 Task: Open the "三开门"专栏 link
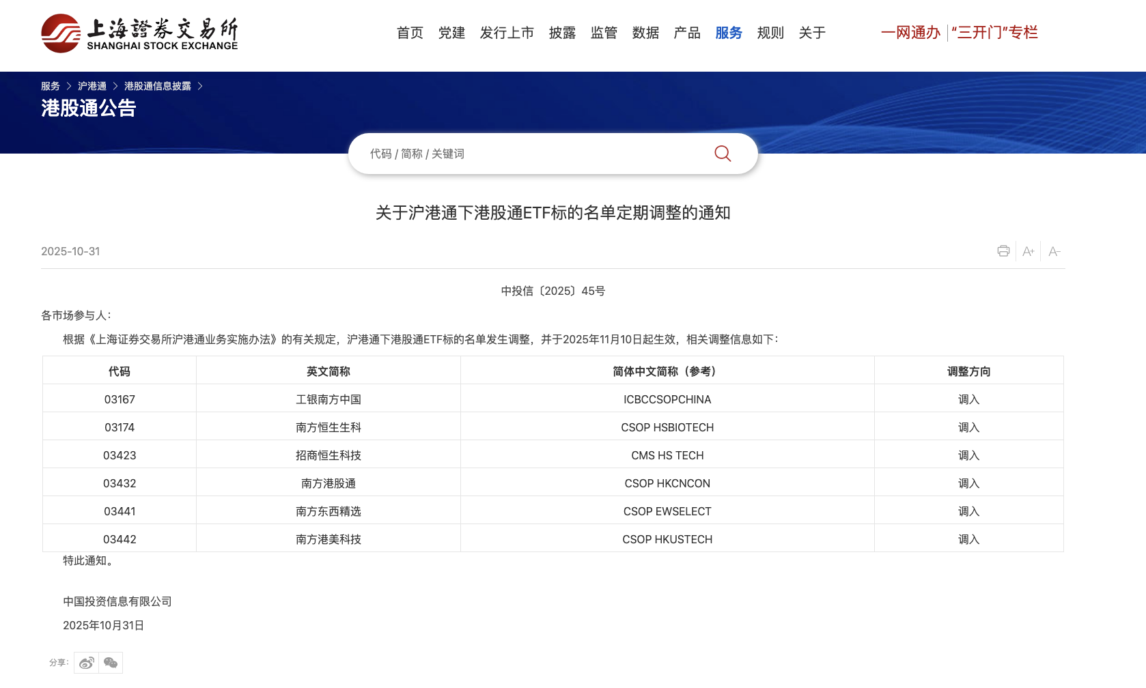994,33
